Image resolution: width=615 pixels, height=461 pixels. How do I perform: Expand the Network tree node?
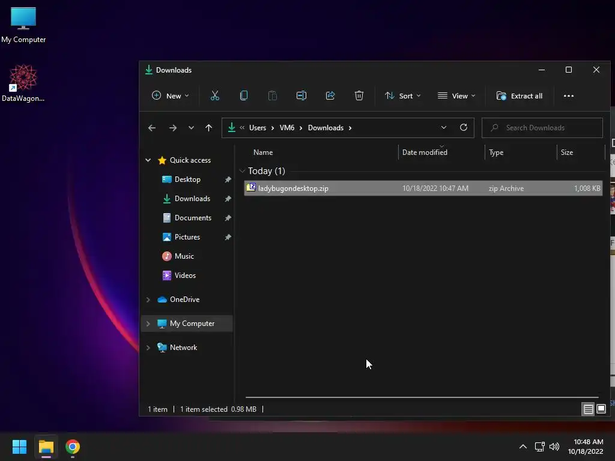click(x=148, y=348)
